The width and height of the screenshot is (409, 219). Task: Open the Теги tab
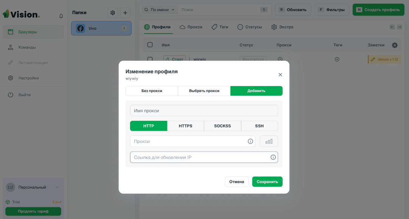[x=220, y=27]
